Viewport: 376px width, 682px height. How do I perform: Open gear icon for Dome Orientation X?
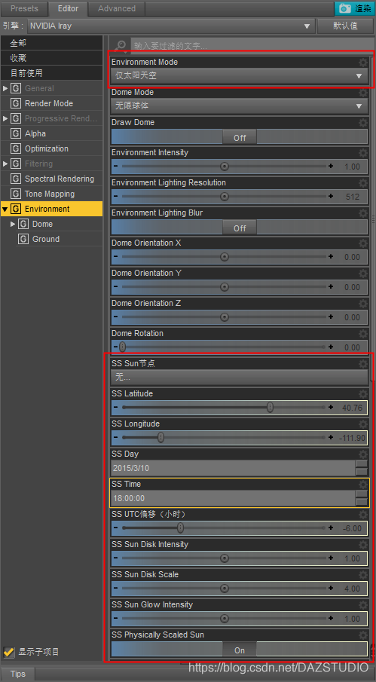click(363, 243)
